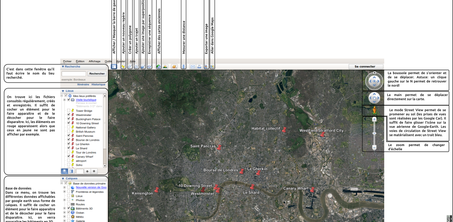Click the Le Gherkin pin on the map
The width and height of the screenshot is (453, 222).
(x=258, y=173)
